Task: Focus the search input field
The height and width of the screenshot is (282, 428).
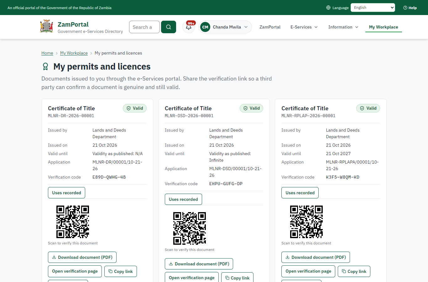Action: 144,27
